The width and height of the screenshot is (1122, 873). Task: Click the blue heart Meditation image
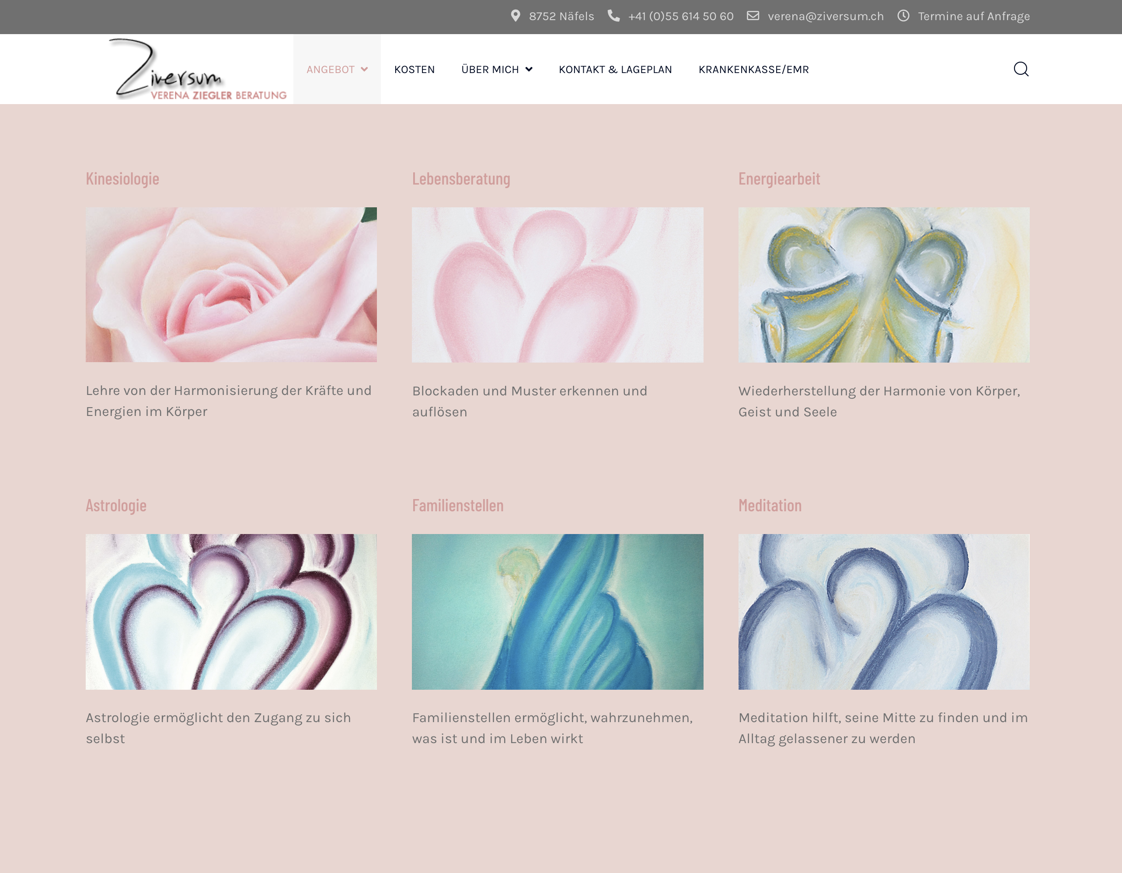884,611
